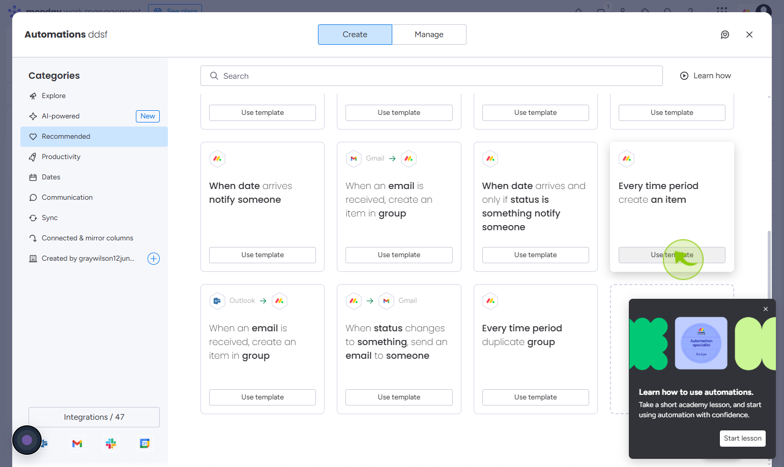Switch to the Create tab
This screenshot has height=467, width=784.
coord(355,35)
